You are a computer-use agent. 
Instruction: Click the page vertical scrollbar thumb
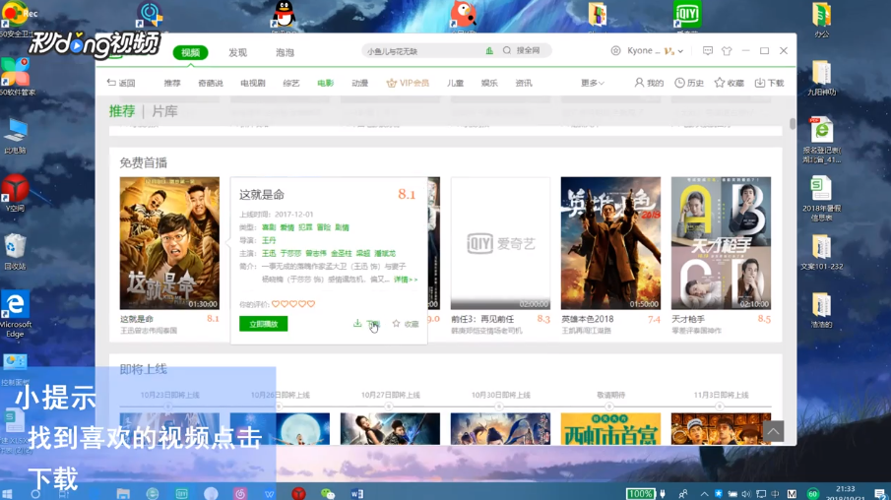793,123
